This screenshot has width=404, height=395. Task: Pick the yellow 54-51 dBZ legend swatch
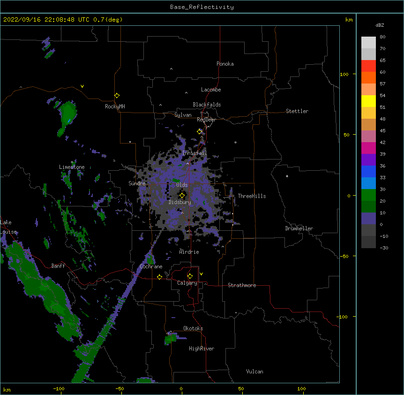(x=368, y=101)
